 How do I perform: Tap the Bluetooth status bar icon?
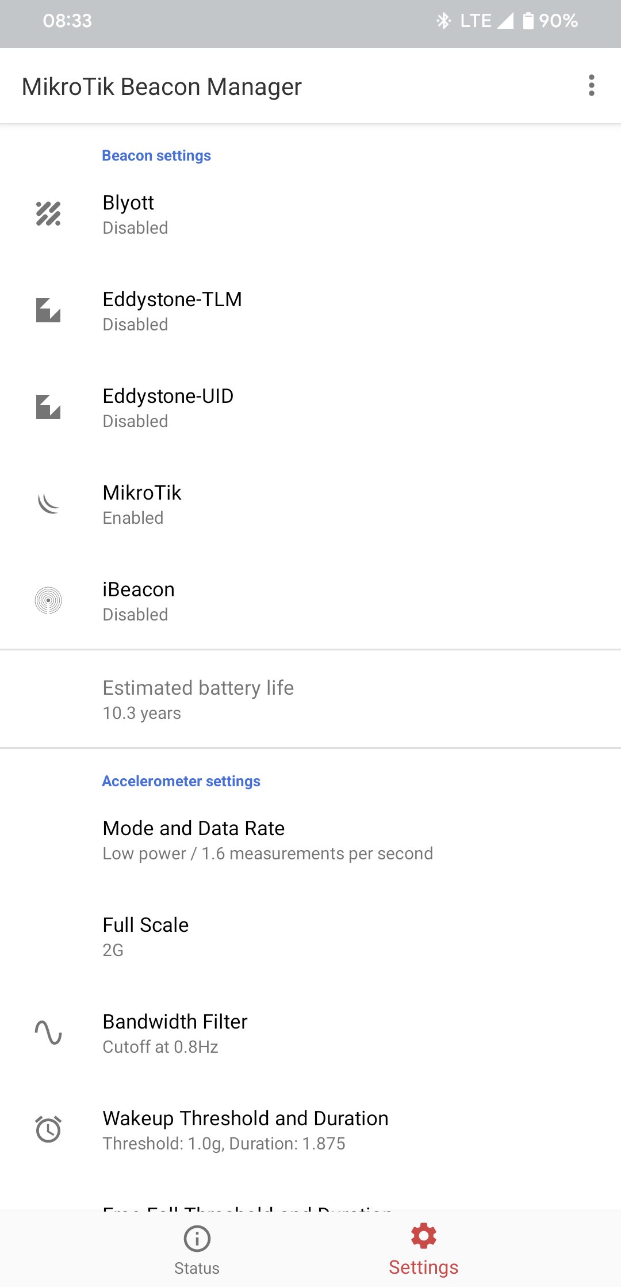click(443, 21)
